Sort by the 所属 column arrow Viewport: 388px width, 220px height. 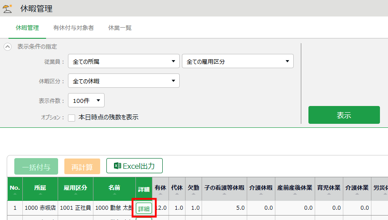pos(40,196)
